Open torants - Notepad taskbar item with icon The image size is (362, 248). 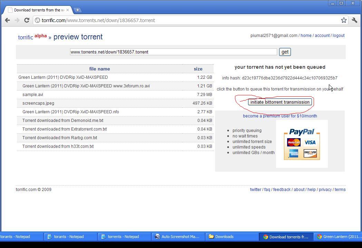[x=70, y=237]
